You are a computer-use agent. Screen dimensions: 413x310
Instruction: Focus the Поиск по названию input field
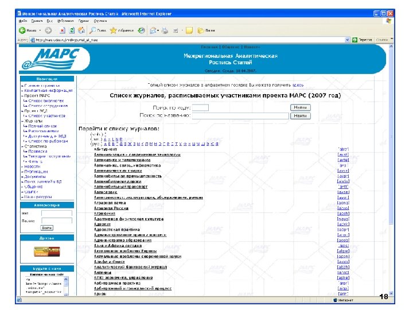point(240,116)
